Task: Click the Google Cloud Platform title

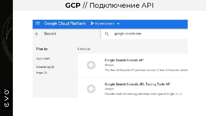Action: (x=65, y=23)
